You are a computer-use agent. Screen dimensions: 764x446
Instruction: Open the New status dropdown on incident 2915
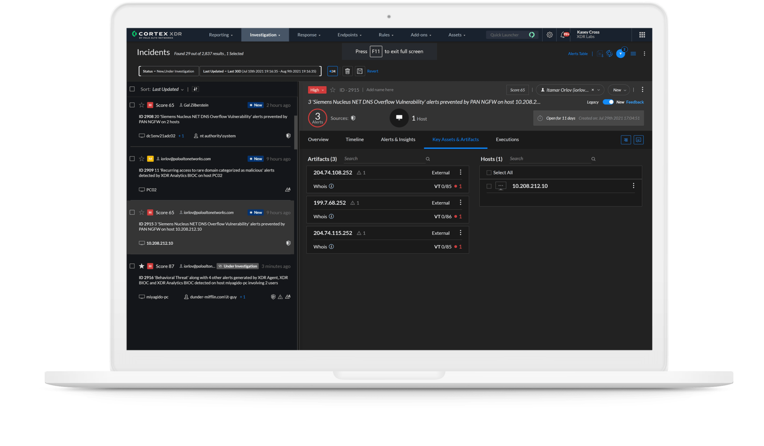click(x=618, y=90)
